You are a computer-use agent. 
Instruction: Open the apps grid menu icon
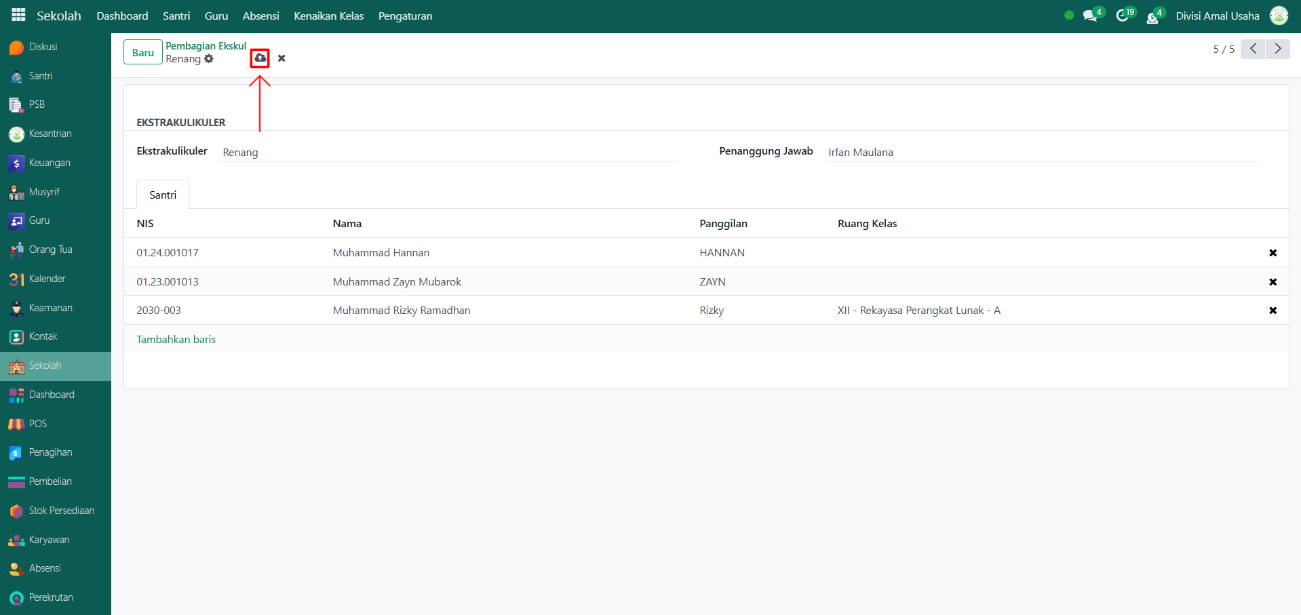point(18,15)
